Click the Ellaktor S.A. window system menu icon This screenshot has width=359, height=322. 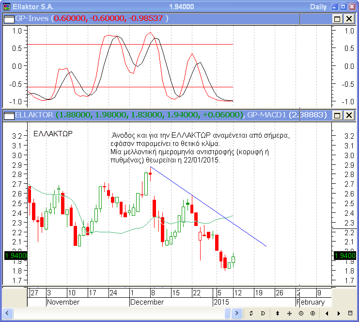tap(7, 7)
